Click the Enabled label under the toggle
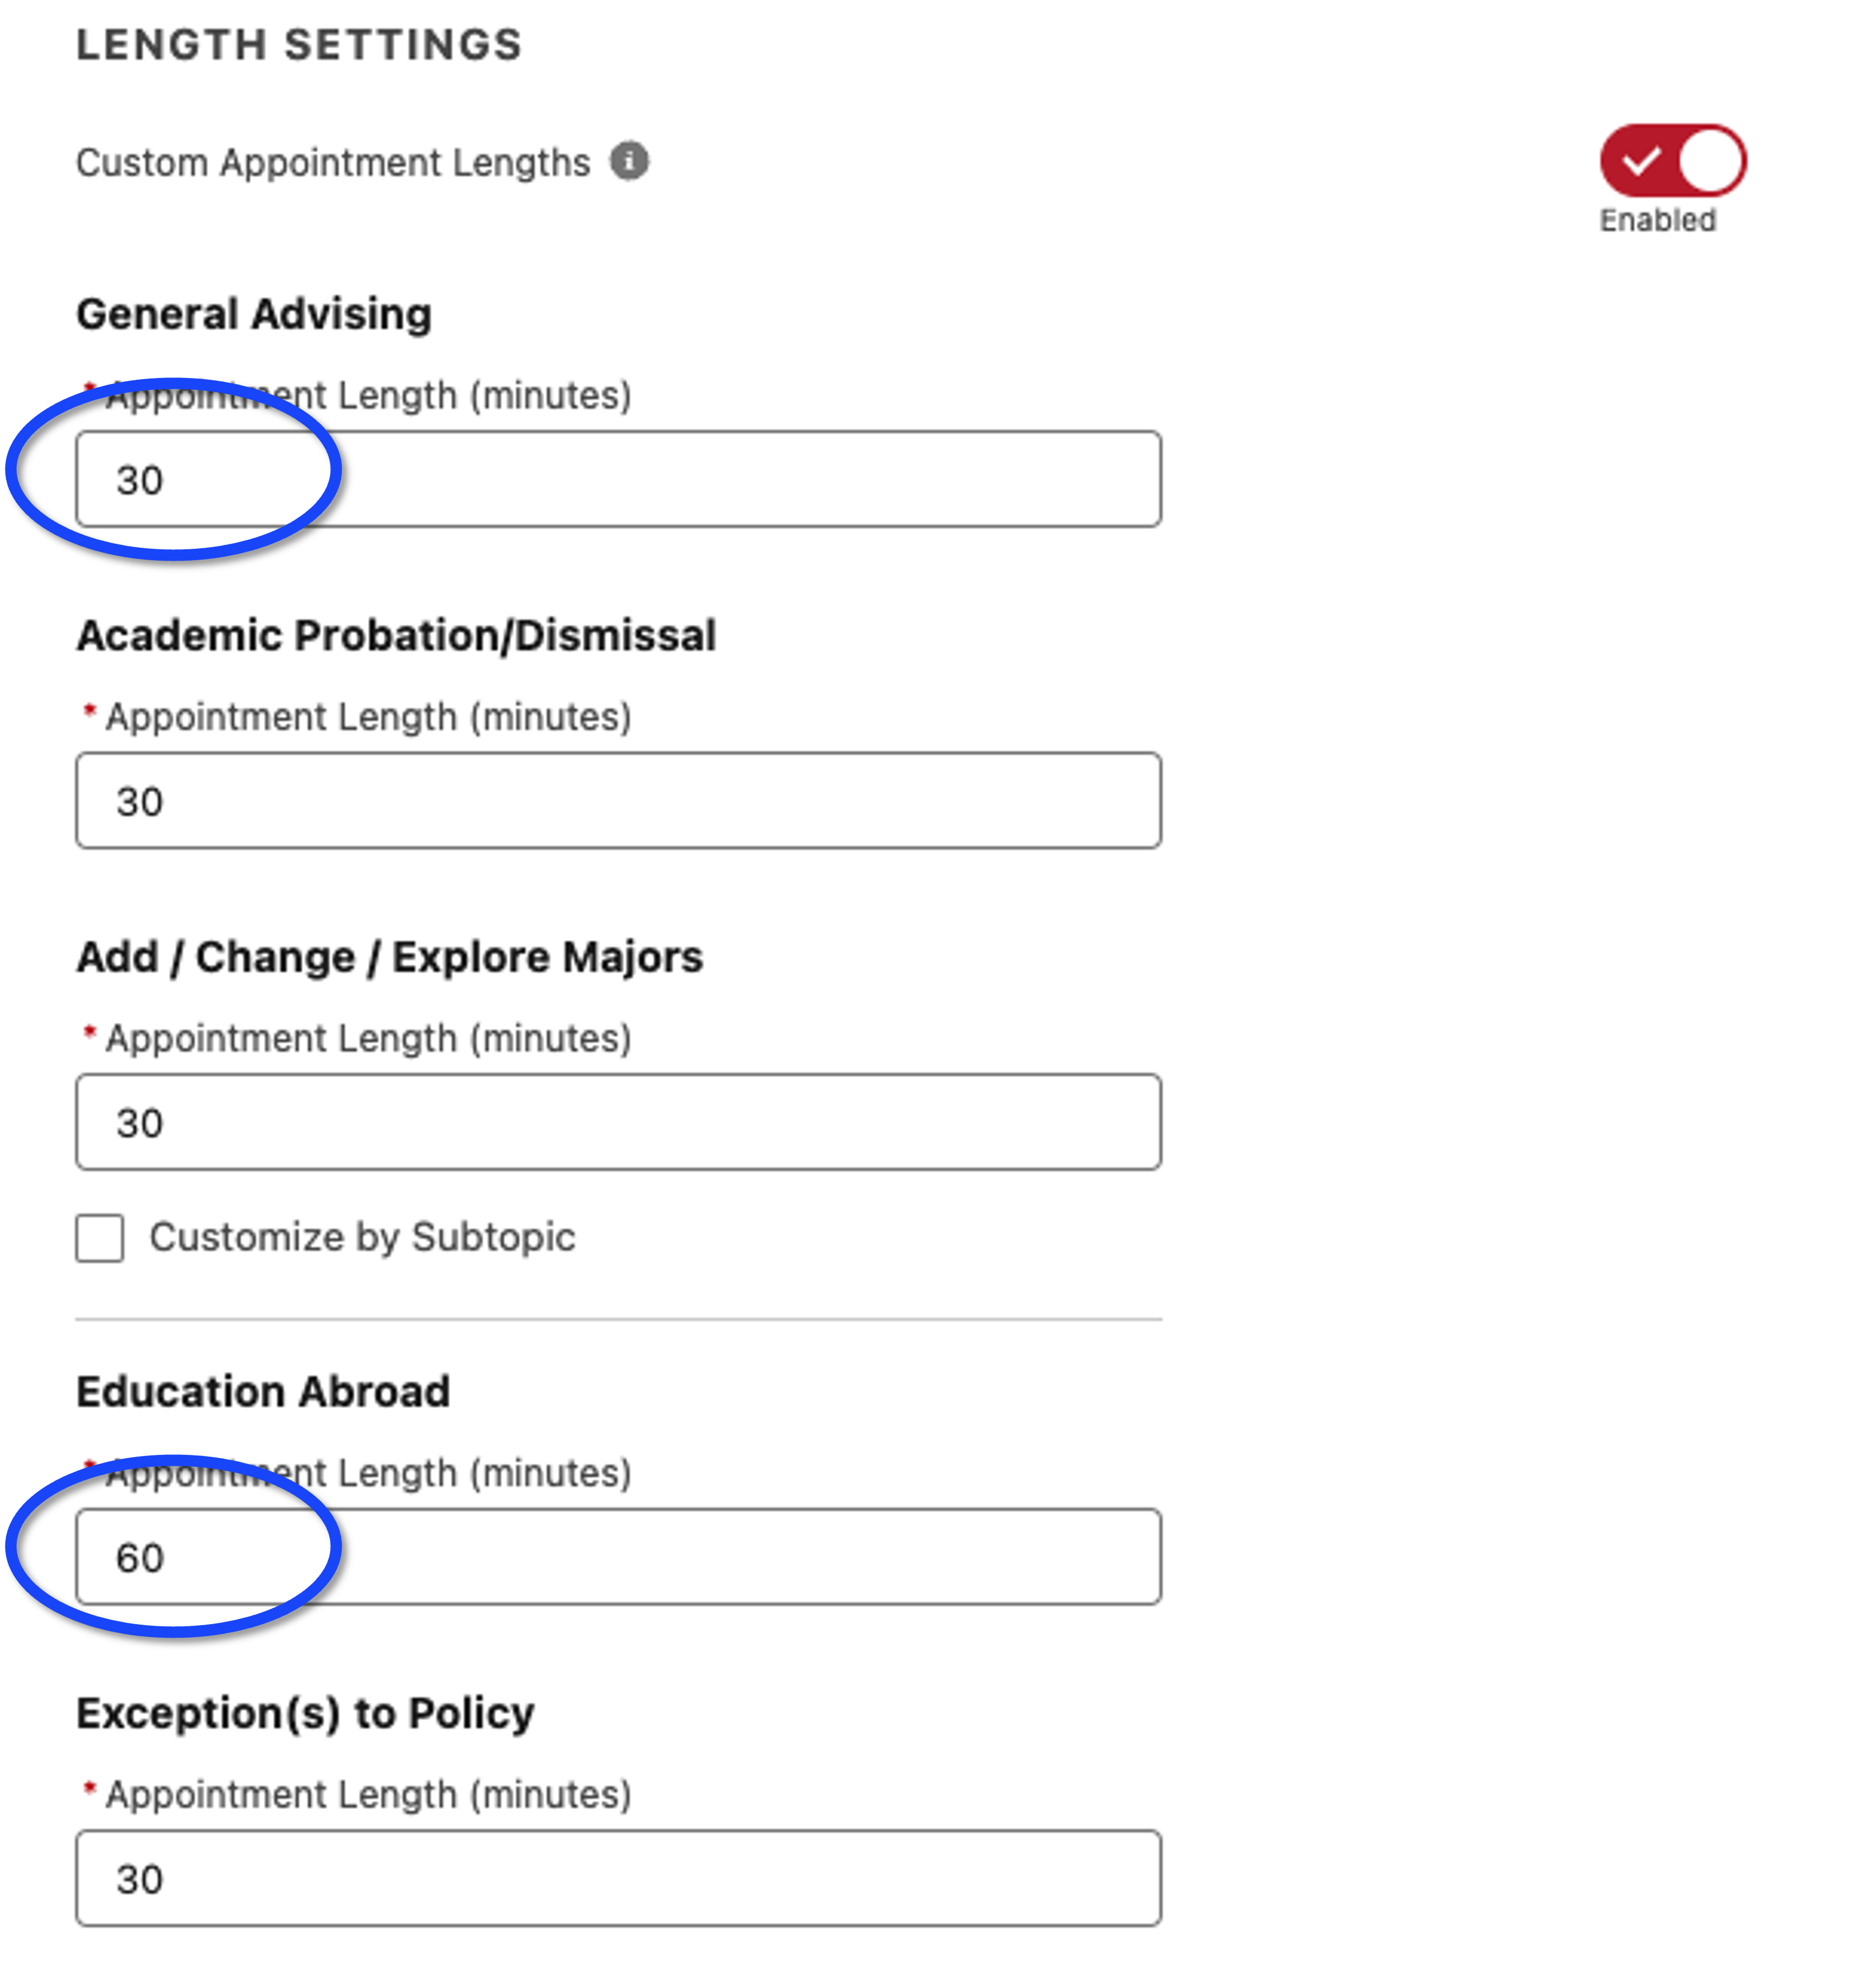The height and width of the screenshot is (1982, 1876). (1657, 220)
